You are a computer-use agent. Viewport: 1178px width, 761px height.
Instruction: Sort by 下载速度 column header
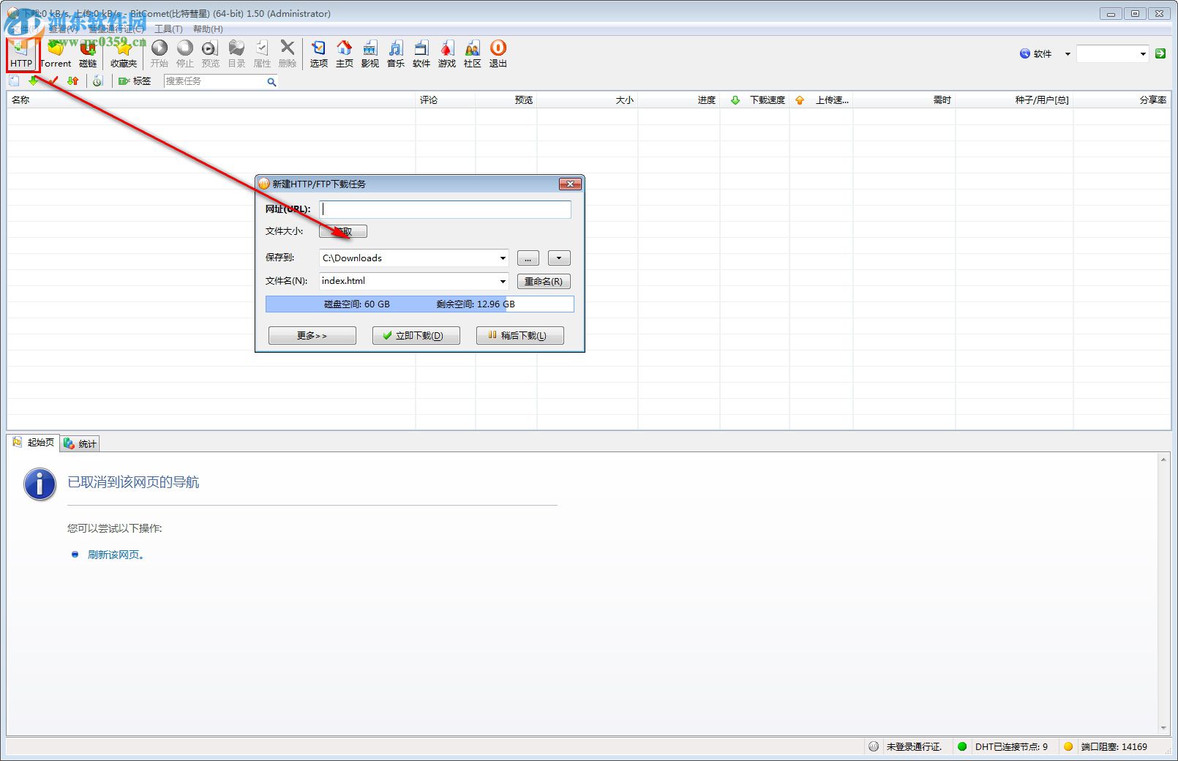click(x=755, y=100)
